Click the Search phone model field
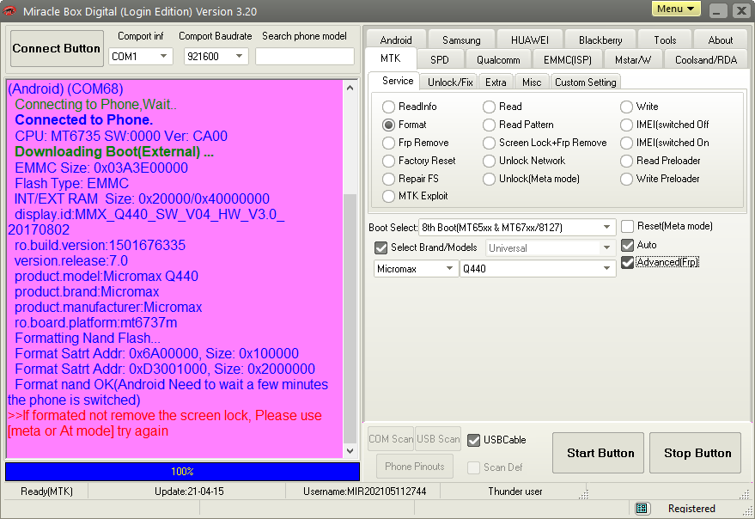Viewport: 755px width, 519px height. 304,57
